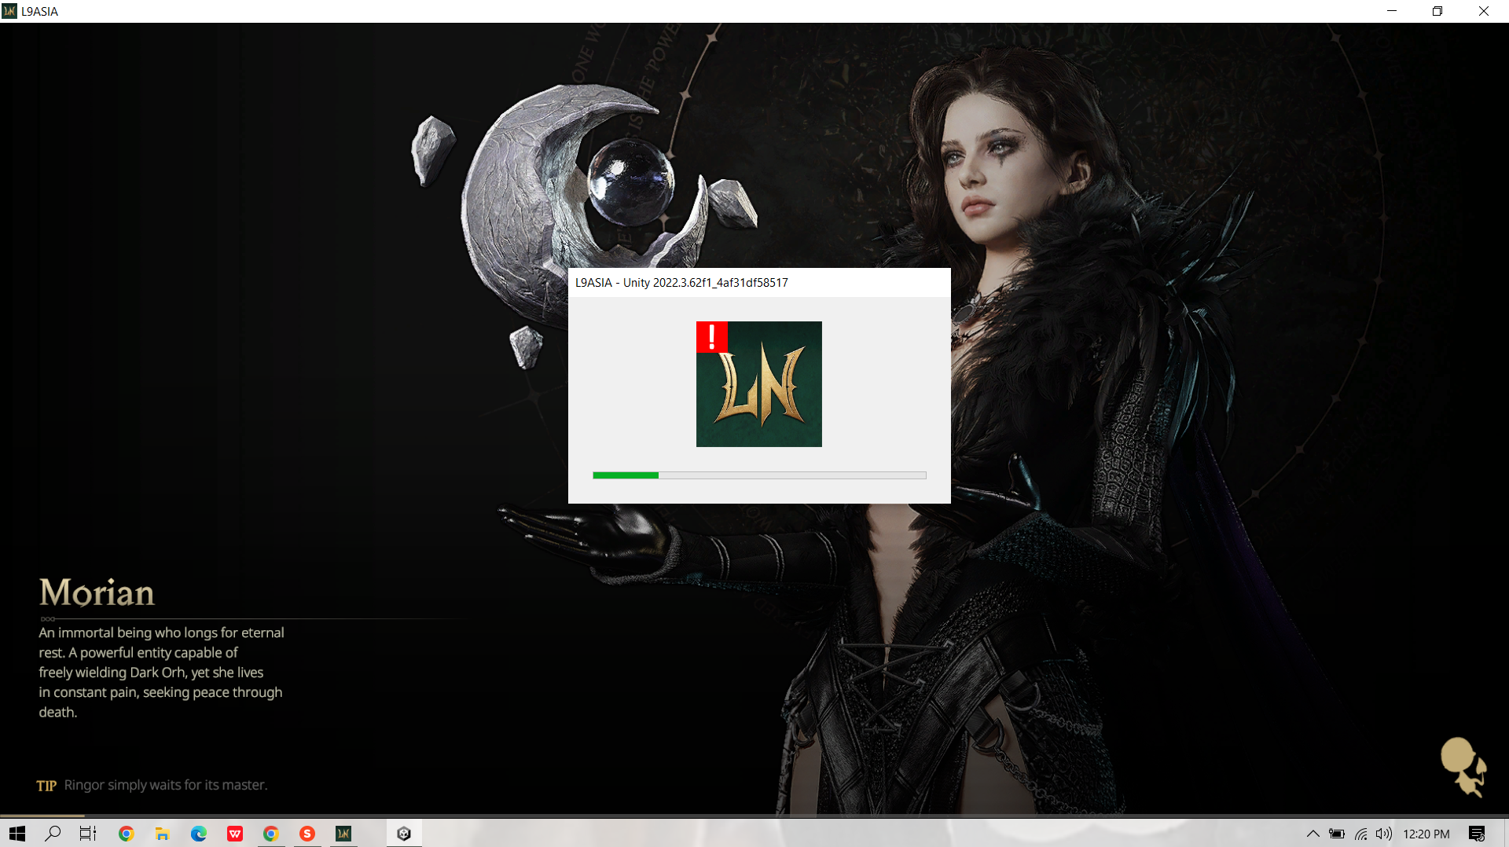Minimize the L9ASIA game window

[x=1392, y=11]
